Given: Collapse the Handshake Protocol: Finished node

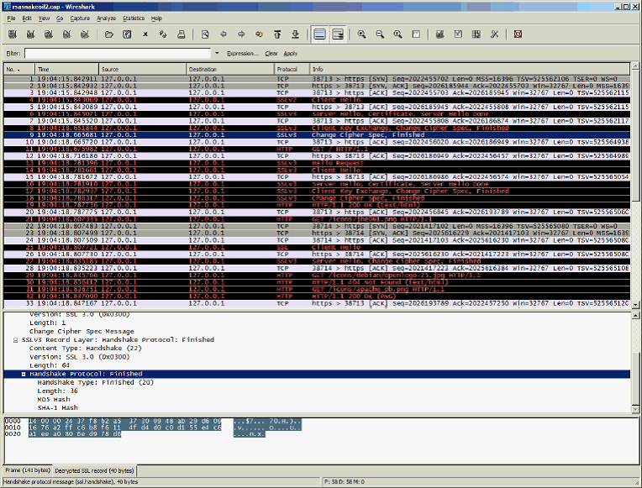Looking at the screenshot, I should 24,374.
